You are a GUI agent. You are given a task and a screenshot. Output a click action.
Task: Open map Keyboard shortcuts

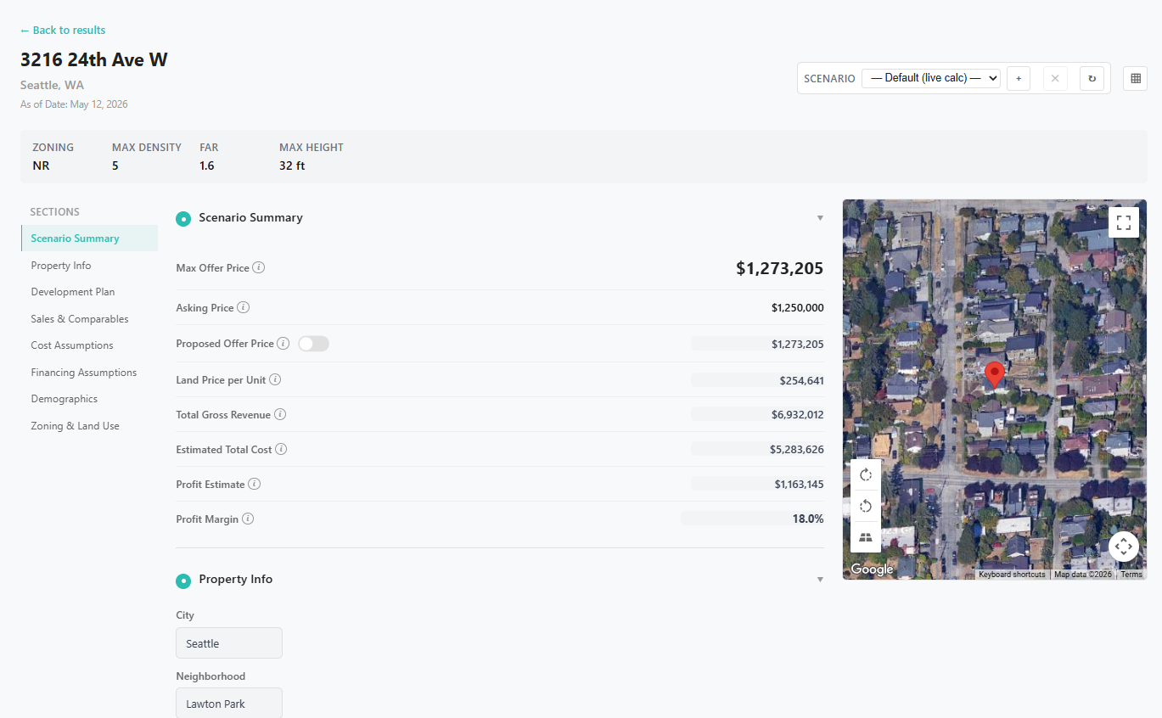pyautogui.click(x=1012, y=575)
